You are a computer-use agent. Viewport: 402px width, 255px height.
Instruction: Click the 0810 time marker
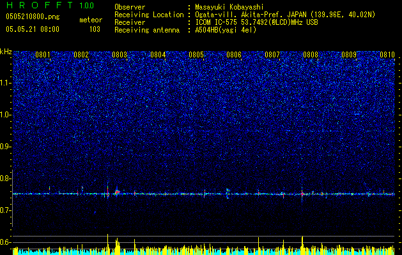(x=387, y=55)
